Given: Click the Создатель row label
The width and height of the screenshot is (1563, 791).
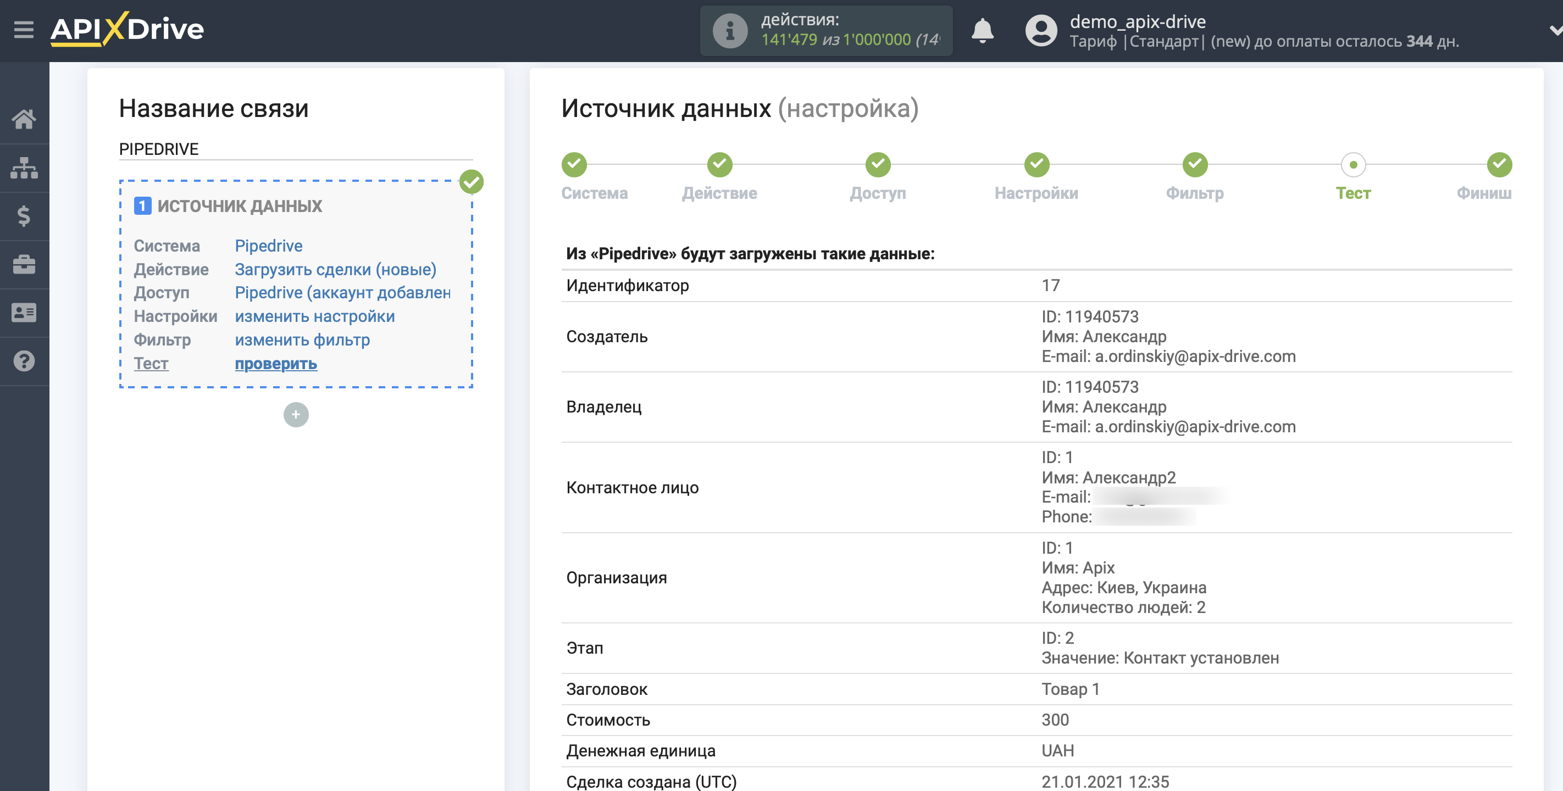Looking at the screenshot, I should coord(607,337).
